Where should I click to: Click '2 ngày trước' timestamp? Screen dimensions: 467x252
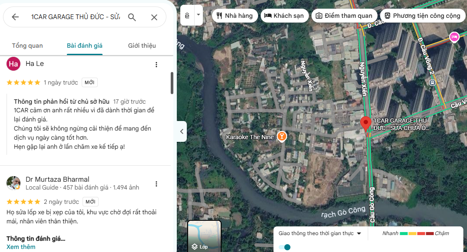61,202
